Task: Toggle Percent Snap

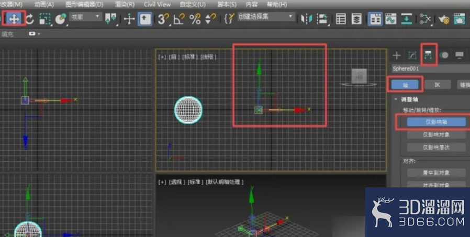Action: tap(195, 19)
